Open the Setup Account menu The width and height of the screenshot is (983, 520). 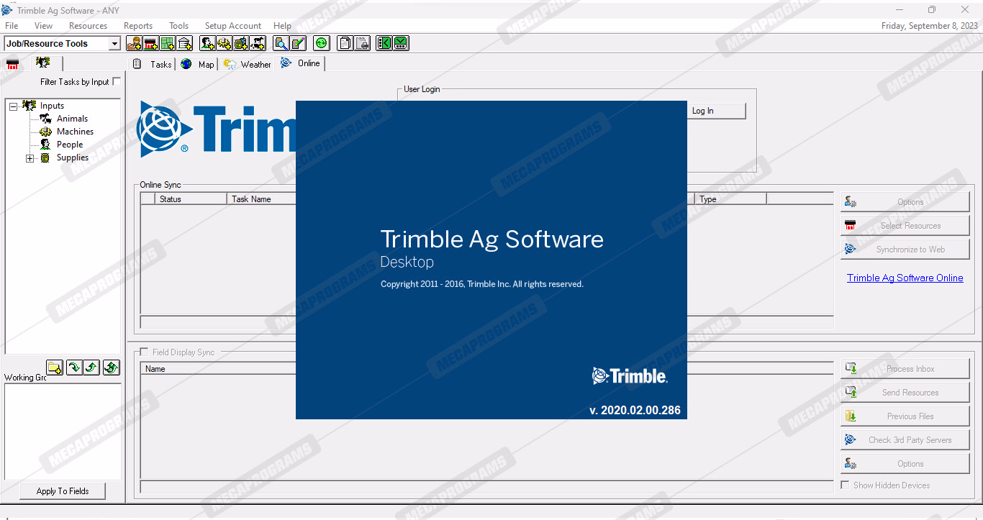[233, 25]
